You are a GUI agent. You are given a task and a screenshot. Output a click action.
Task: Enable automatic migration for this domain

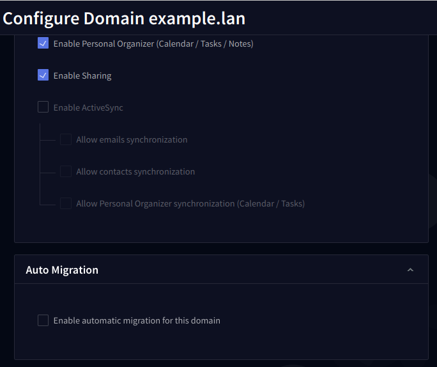pyautogui.click(x=43, y=320)
